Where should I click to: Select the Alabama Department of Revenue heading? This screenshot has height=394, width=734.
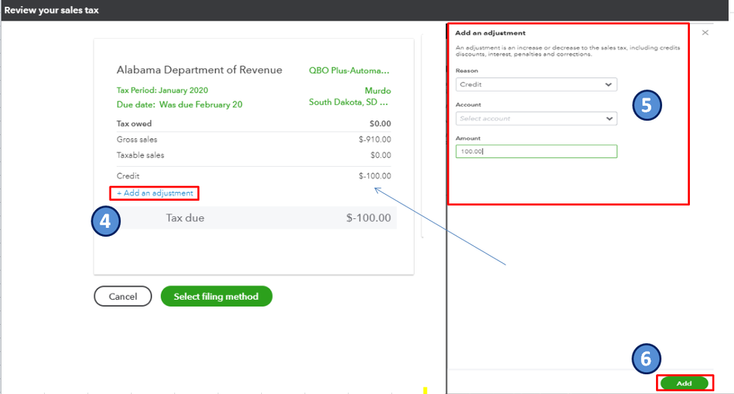pos(199,71)
